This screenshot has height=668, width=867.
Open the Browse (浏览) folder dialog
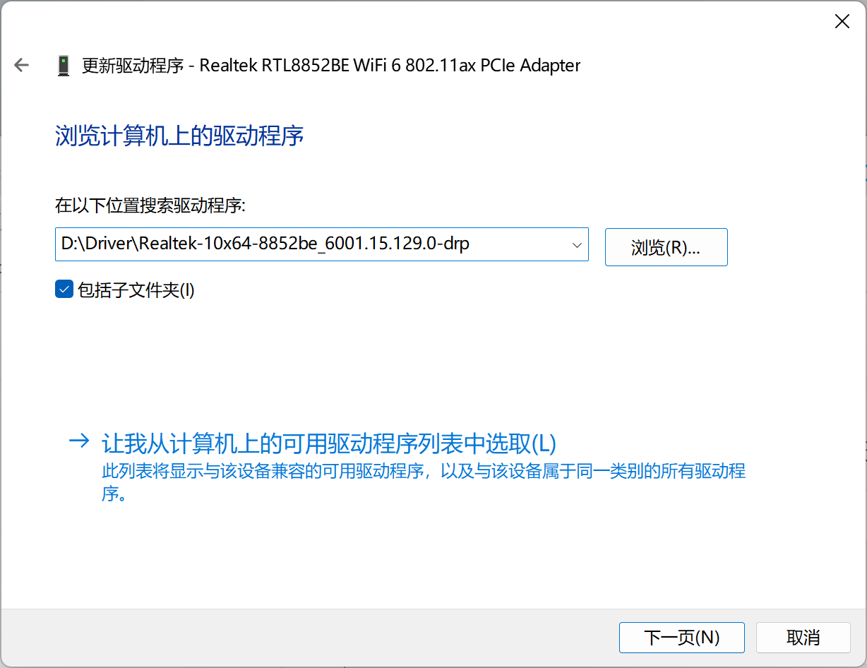pyautogui.click(x=666, y=247)
